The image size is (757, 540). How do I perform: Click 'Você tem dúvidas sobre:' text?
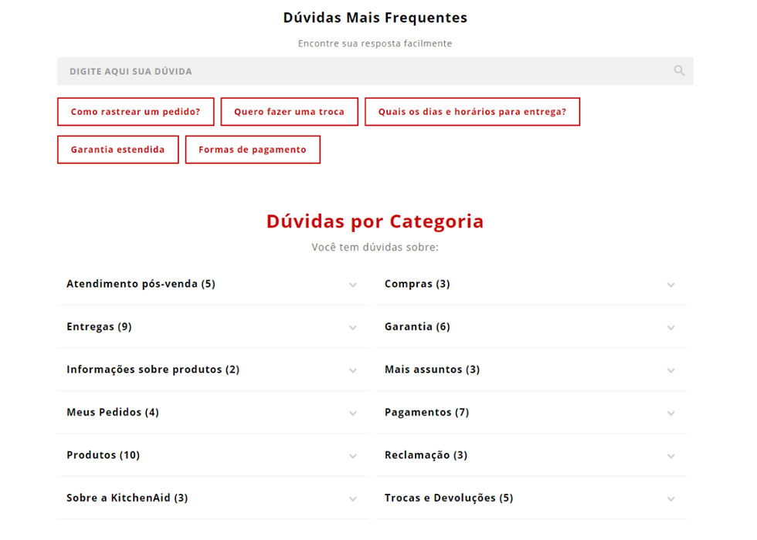(375, 248)
